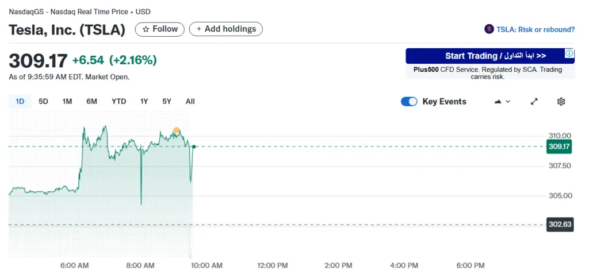Screen dimensions: 589x277
Task: Click the 302.63 previous close label
Action: click(x=560, y=225)
